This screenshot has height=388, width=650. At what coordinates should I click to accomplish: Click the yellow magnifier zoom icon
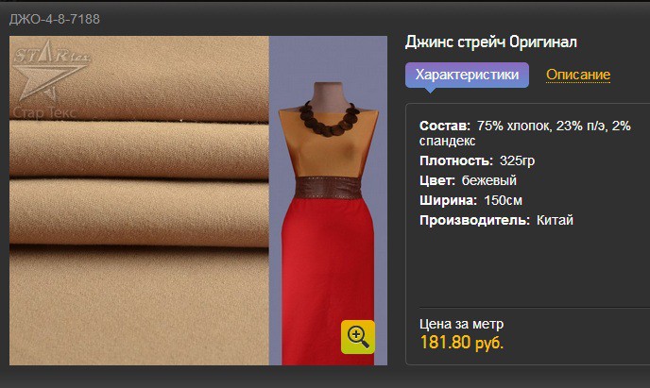[358, 337]
